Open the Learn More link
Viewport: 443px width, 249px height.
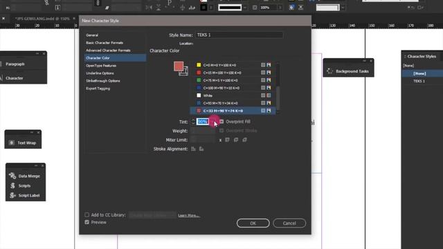click(x=189, y=215)
